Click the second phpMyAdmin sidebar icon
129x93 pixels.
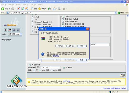(x=10, y=30)
